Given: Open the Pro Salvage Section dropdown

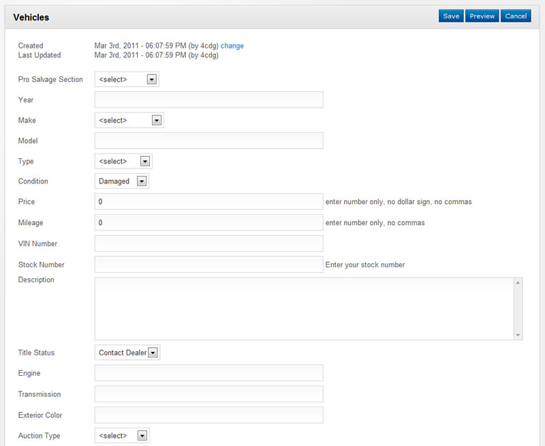Looking at the screenshot, I should 127,80.
